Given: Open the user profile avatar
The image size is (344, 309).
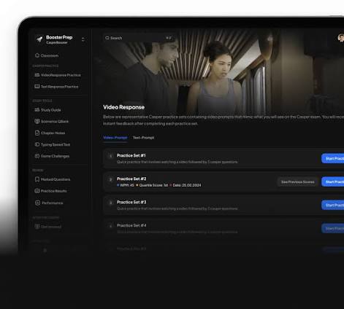Looking at the screenshot, I should point(341,38).
